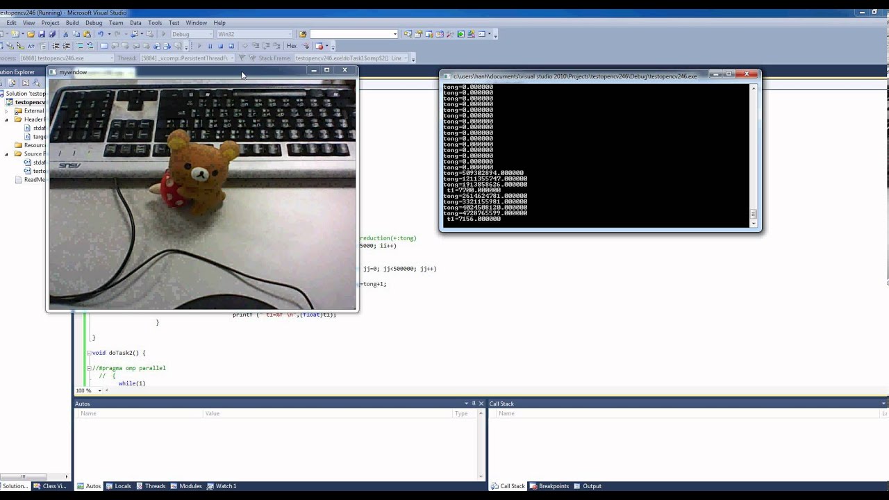The width and height of the screenshot is (889, 500).
Task: Switch to the Locals tab
Action: coord(118,486)
